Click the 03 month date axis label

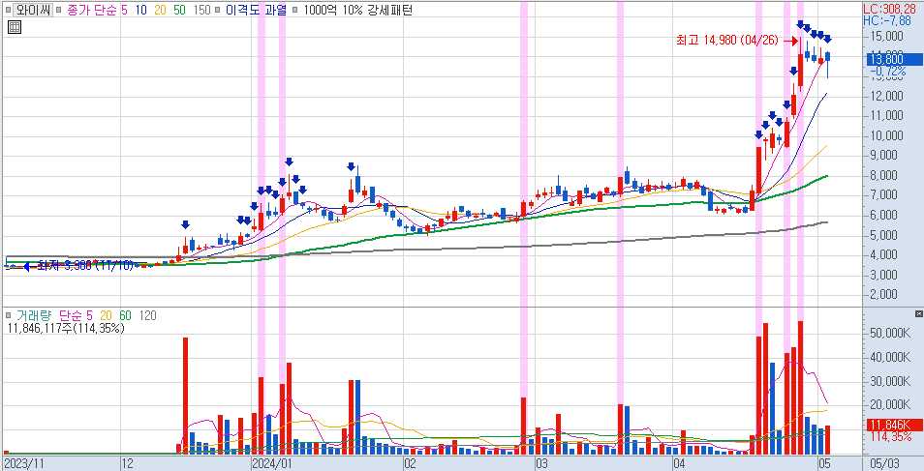[x=542, y=462]
